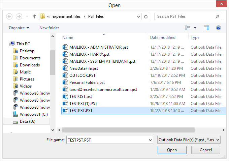Viewport: 229px width, 161px height.
Task: Go up one folder level
Action: (x=35, y=16)
